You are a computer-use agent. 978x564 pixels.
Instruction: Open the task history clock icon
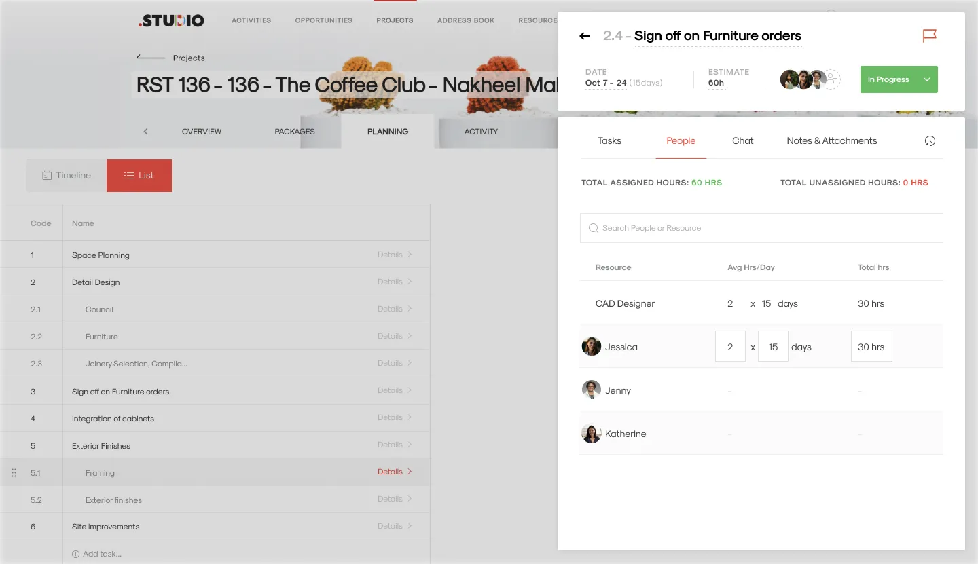(x=930, y=140)
